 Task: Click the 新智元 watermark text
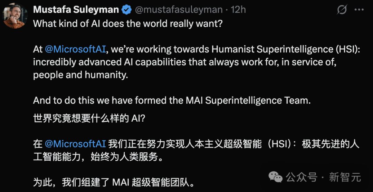pos(345,177)
